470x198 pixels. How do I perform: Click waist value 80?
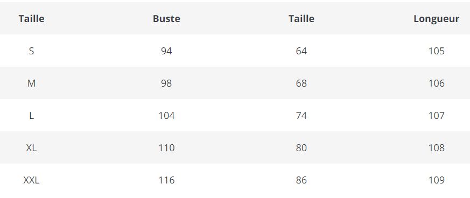(301, 148)
